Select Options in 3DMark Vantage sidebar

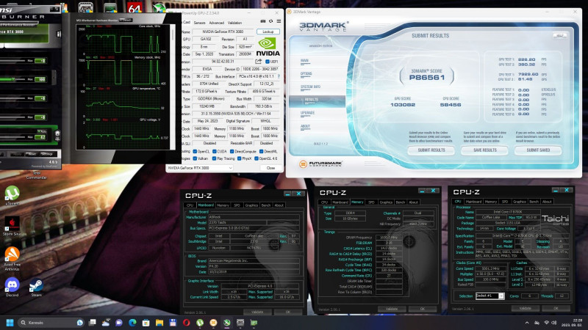(x=306, y=74)
